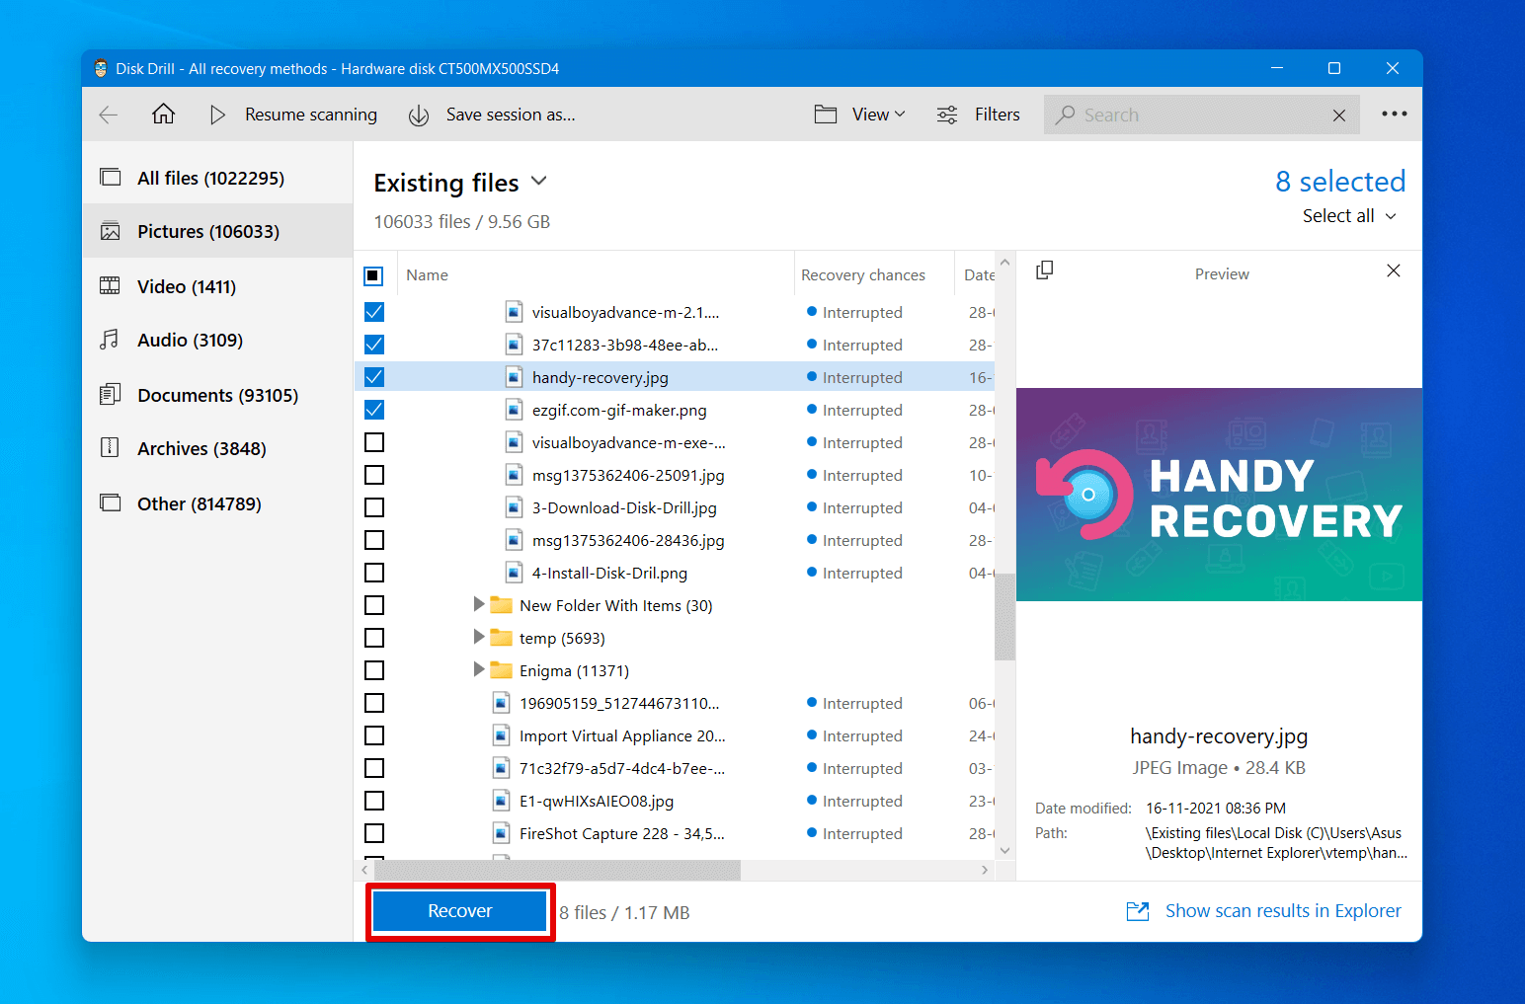This screenshot has height=1004, width=1525.
Task: Click the file list scroll down arrow
Action: (1004, 850)
